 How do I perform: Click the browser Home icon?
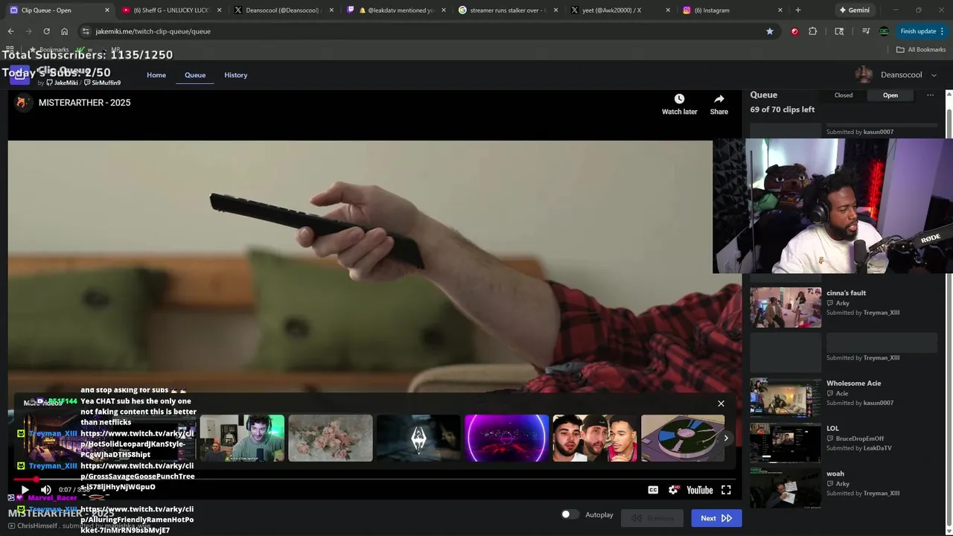click(x=64, y=31)
